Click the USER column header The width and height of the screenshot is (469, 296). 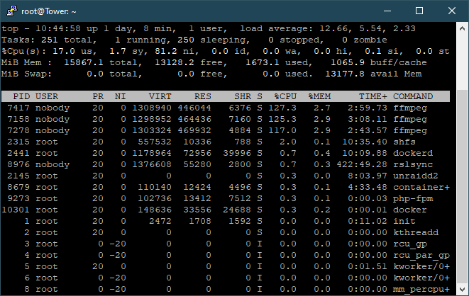click(x=47, y=96)
